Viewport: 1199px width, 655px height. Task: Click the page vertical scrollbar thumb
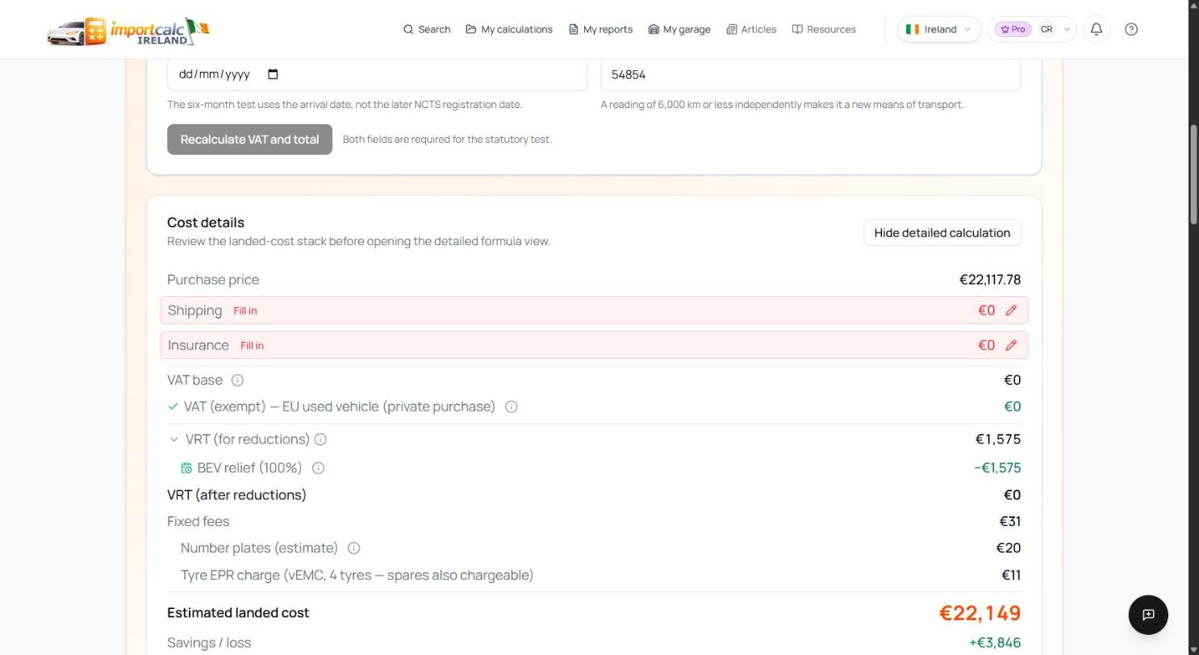click(x=1193, y=176)
